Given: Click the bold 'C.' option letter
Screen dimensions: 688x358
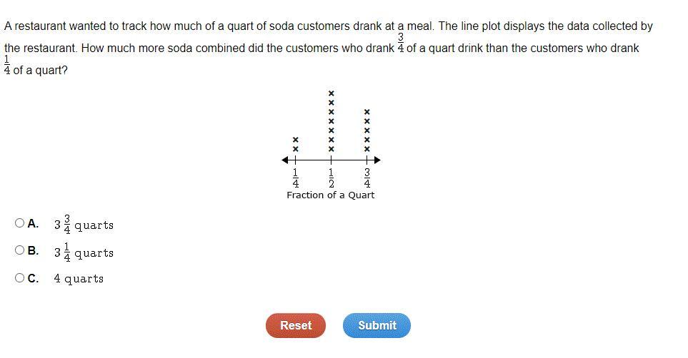Looking at the screenshot, I should pos(33,278).
